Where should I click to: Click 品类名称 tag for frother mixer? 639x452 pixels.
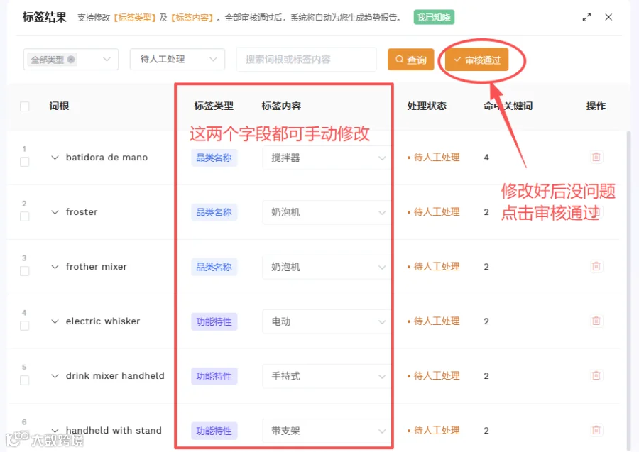point(214,267)
